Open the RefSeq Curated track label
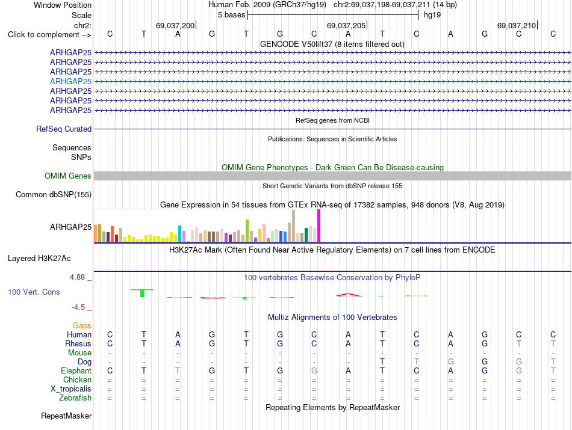Screen dimensions: 572x430 tap(64, 129)
